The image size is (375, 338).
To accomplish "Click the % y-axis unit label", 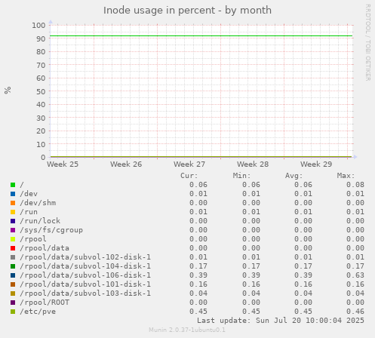I will 8,91.
